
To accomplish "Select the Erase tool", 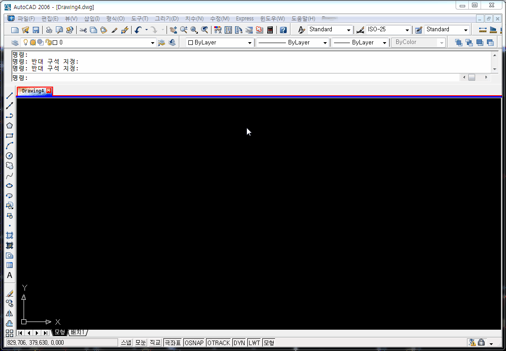I will pos(10,293).
